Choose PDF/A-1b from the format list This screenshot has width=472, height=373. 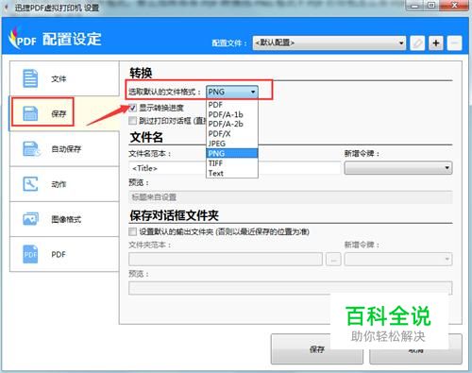232,114
